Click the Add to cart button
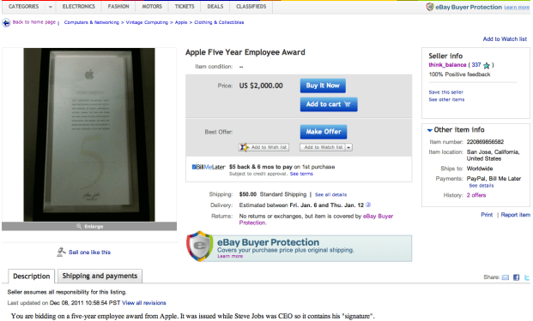Viewport: 533px width, 321px height. point(329,104)
